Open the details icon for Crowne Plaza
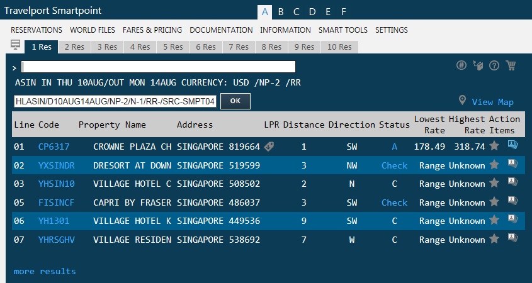The width and height of the screenshot is (532, 283). pyautogui.click(x=512, y=145)
